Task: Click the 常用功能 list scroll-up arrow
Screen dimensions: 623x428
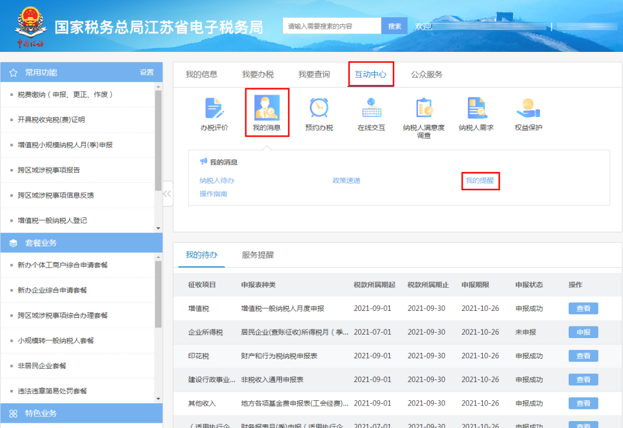Action: [159, 87]
